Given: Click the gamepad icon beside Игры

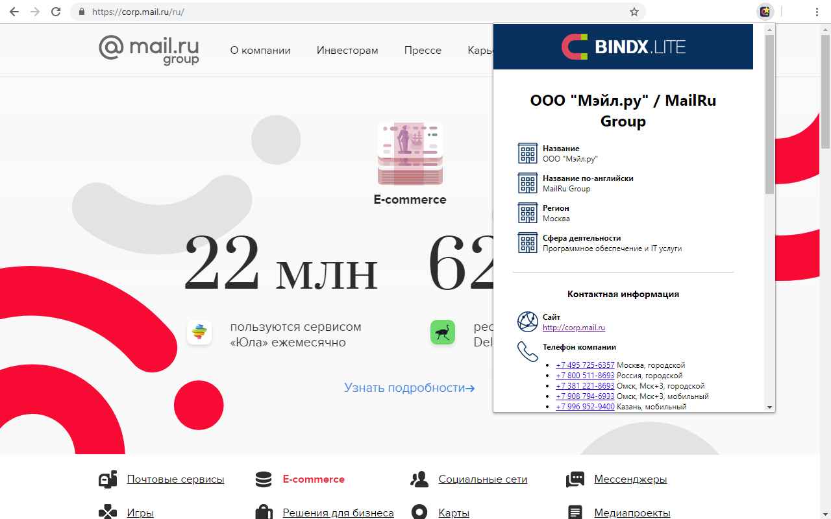Looking at the screenshot, I should [108, 513].
